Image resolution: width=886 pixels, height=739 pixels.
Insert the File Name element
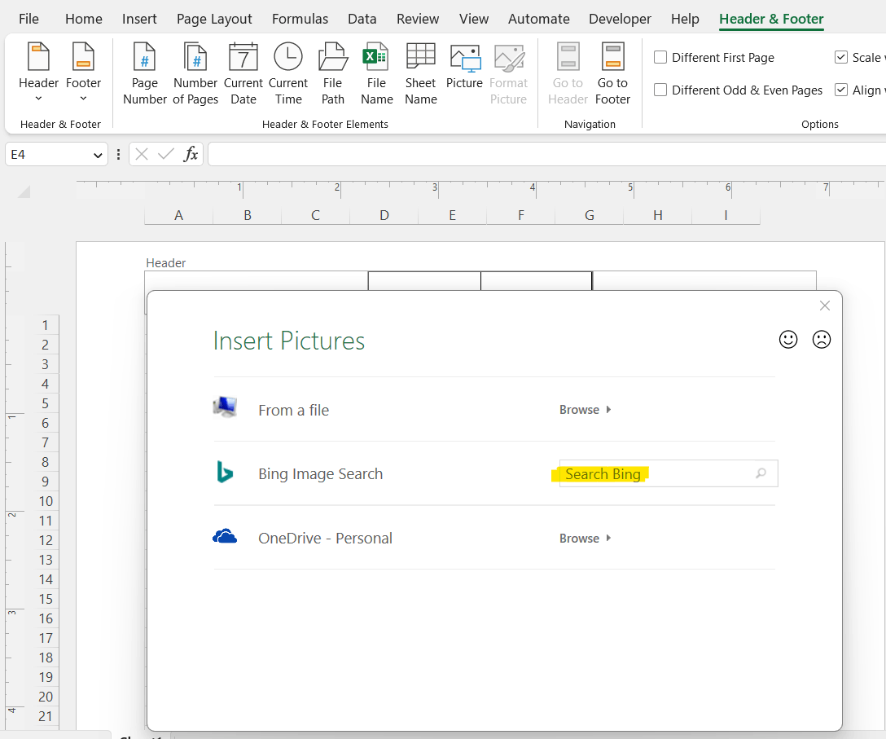click(376, 74)
